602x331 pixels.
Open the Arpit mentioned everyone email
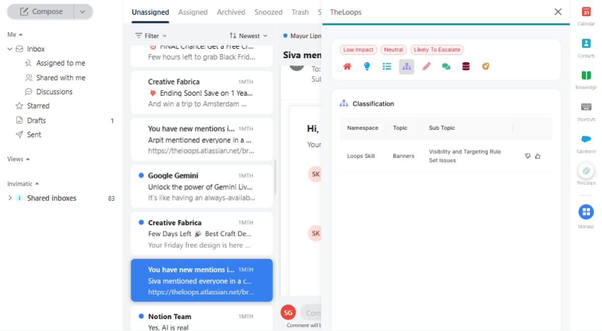coord(202,139)
